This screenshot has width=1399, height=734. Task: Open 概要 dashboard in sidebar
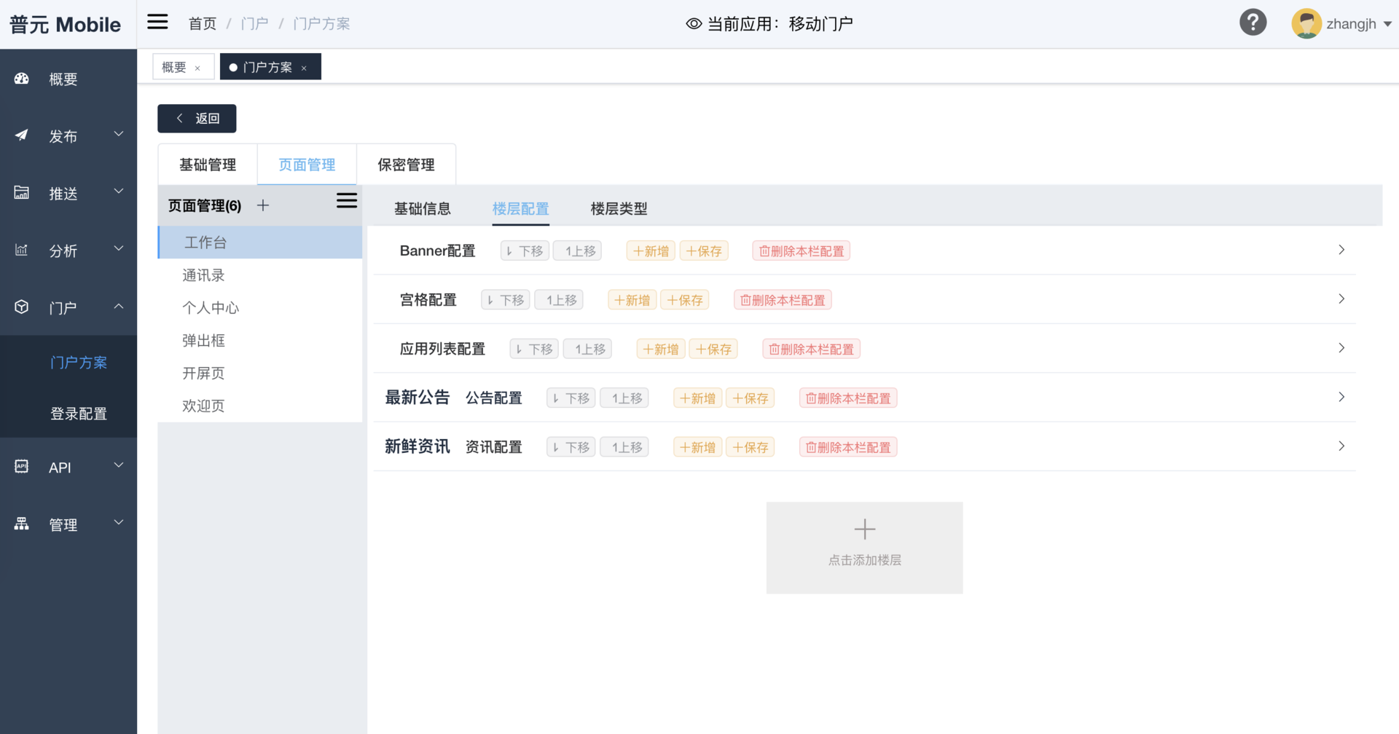[63, 79]
